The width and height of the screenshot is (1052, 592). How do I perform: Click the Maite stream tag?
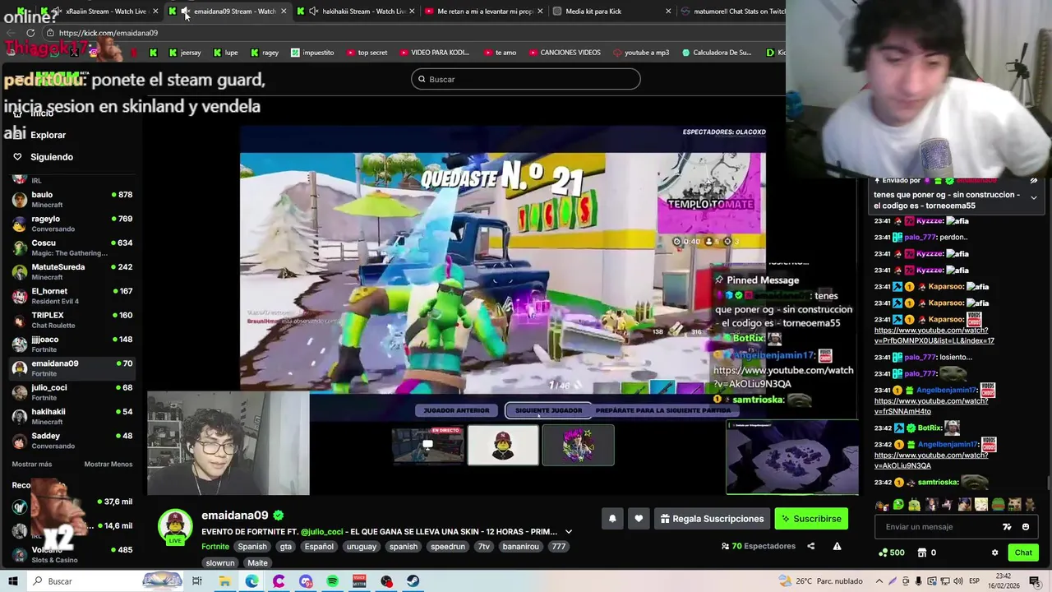pos(258,563)
